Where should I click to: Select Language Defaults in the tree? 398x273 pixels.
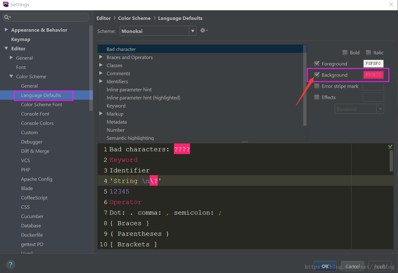pos(41,95)
